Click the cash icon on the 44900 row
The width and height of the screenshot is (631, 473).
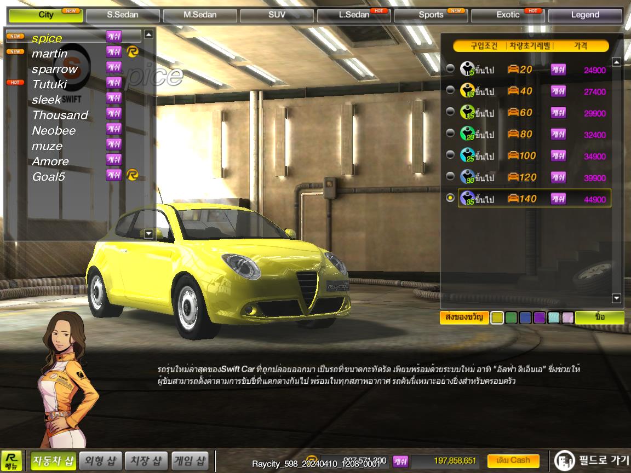(x=558, y=199)
